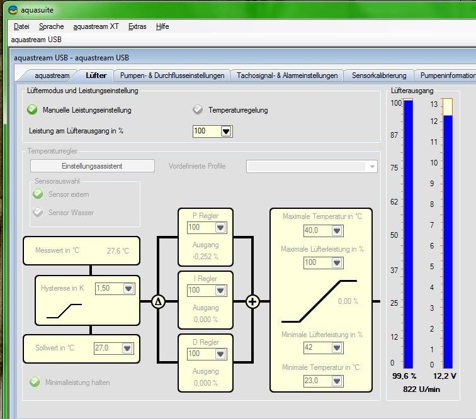Choose Sensor extern option

(x=38, y=194)
